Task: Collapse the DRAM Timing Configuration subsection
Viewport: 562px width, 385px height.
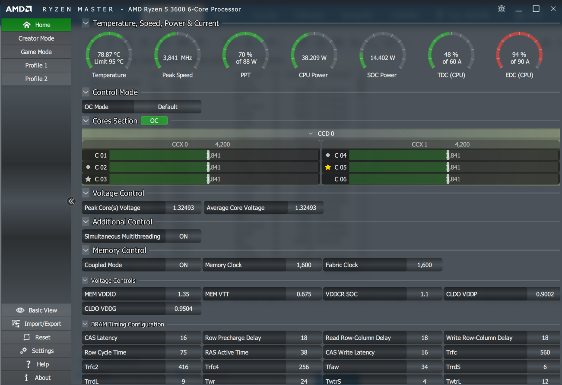Action: coord(86,324)
